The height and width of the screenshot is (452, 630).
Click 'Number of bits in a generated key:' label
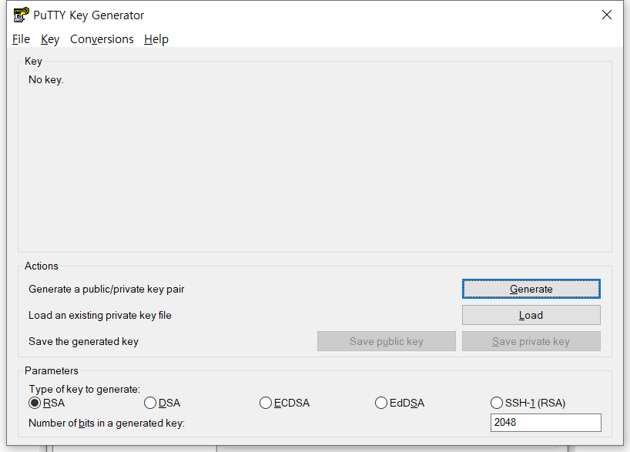106,423
